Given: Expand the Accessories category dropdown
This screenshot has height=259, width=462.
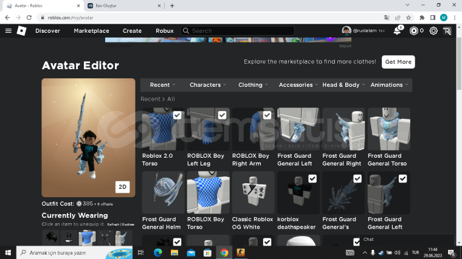Looking at the screenshot, I should pyautogui.click(x=298, y=85).
